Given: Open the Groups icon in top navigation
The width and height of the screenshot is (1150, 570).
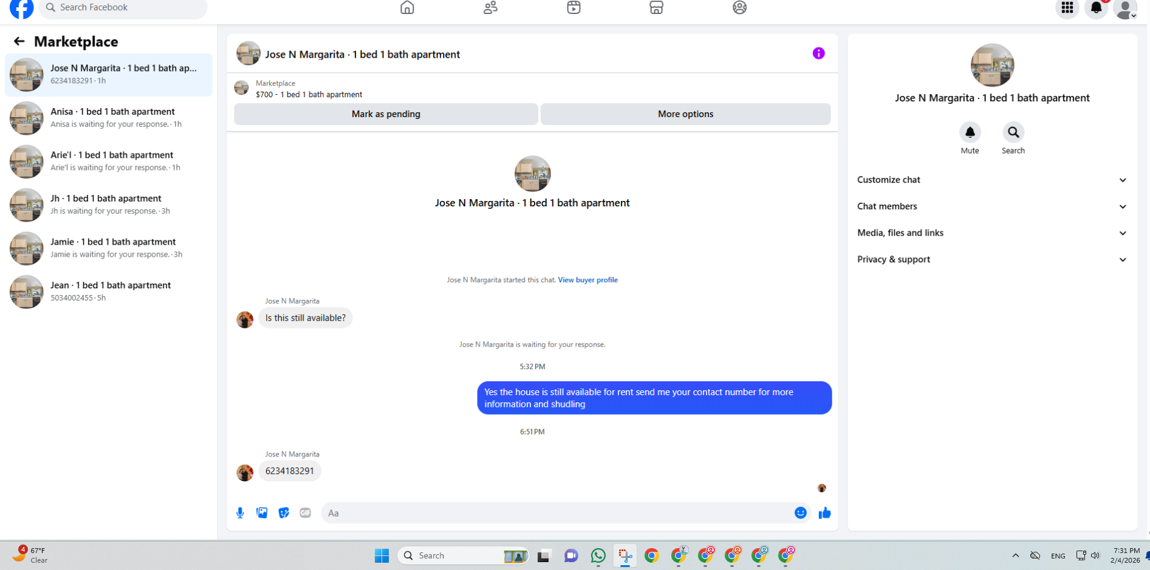Looking at the screenshot, I should click(x=739, y=7).
